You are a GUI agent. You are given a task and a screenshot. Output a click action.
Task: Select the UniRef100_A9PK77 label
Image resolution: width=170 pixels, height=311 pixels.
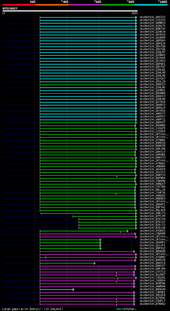(x=152, y=114)
